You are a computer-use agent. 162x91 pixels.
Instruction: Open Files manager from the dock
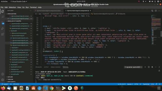tap(15, 88)
